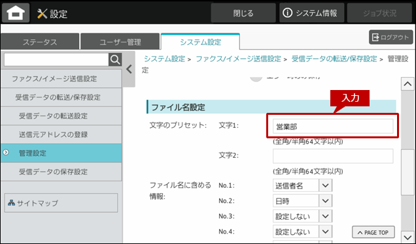Open 受信データの転送/保存設定 in the sidebar
This screenshot has height=244, width=416.
pos(61,97)
